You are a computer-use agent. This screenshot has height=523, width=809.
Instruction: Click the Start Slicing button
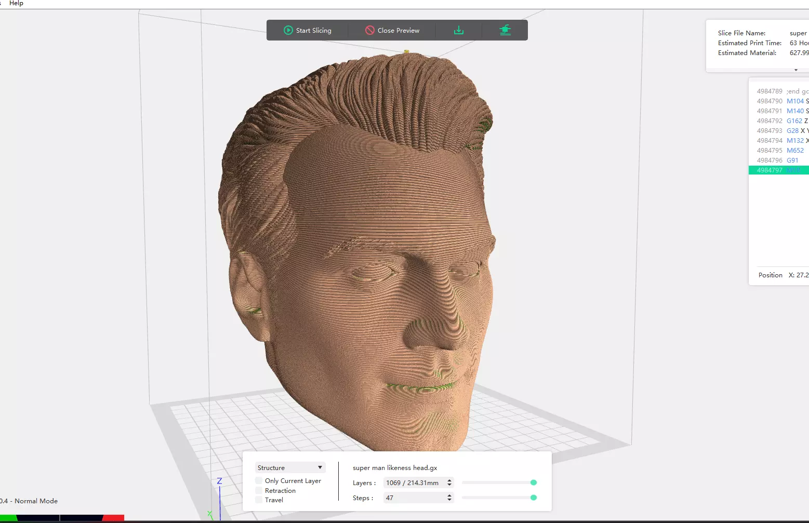pyautogui.click(x=307, y=30)
